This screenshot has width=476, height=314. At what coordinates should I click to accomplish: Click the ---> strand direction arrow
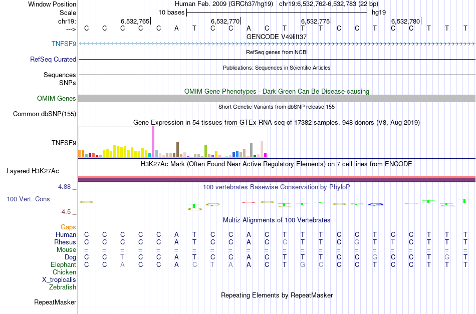pyautogui.click(x=71, y=29)
